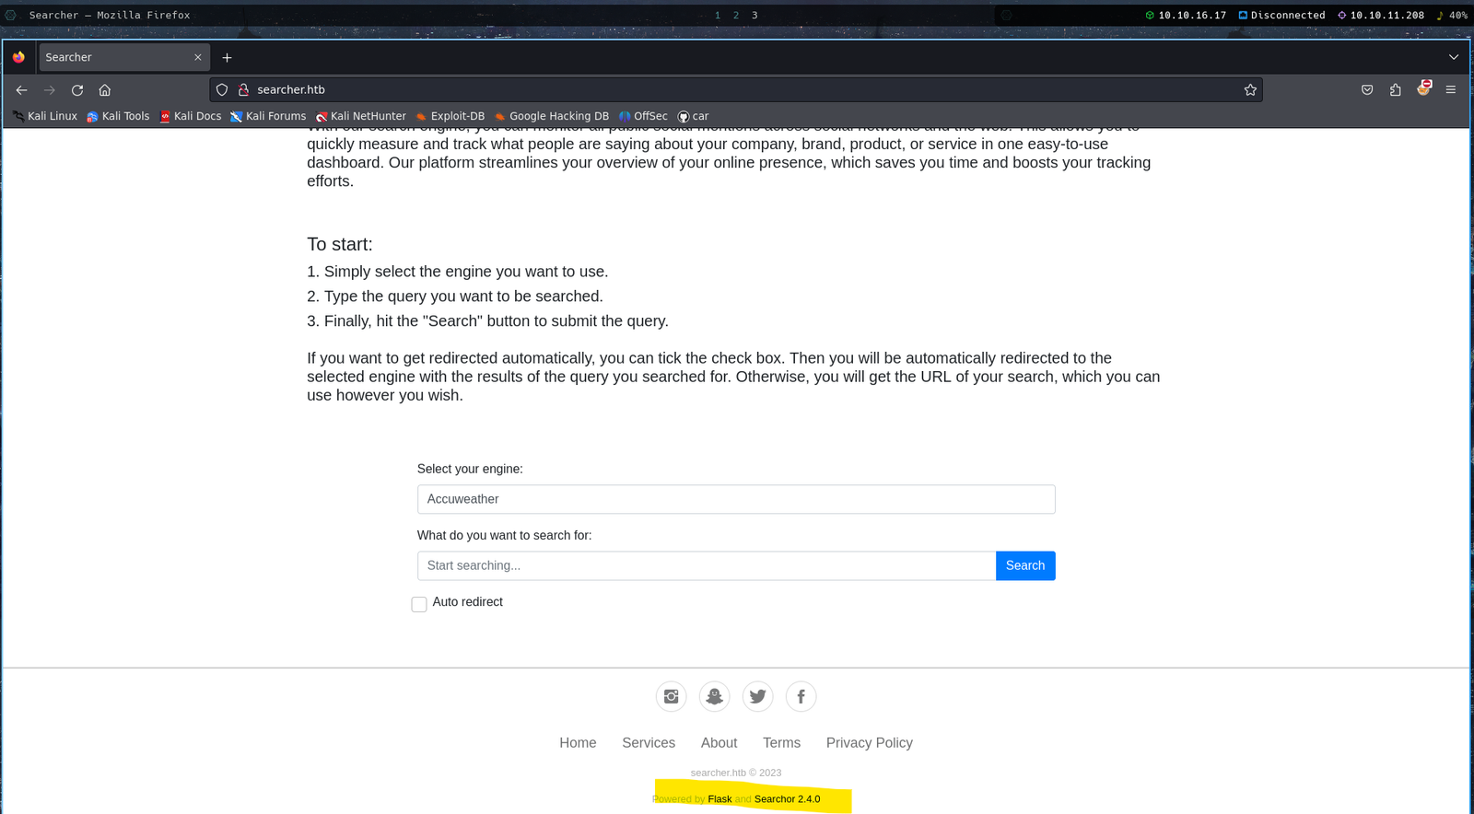Bookmark this page with star icon
The height and width of the screenshot is (814, 1474).
click(x=1250, y=90)
